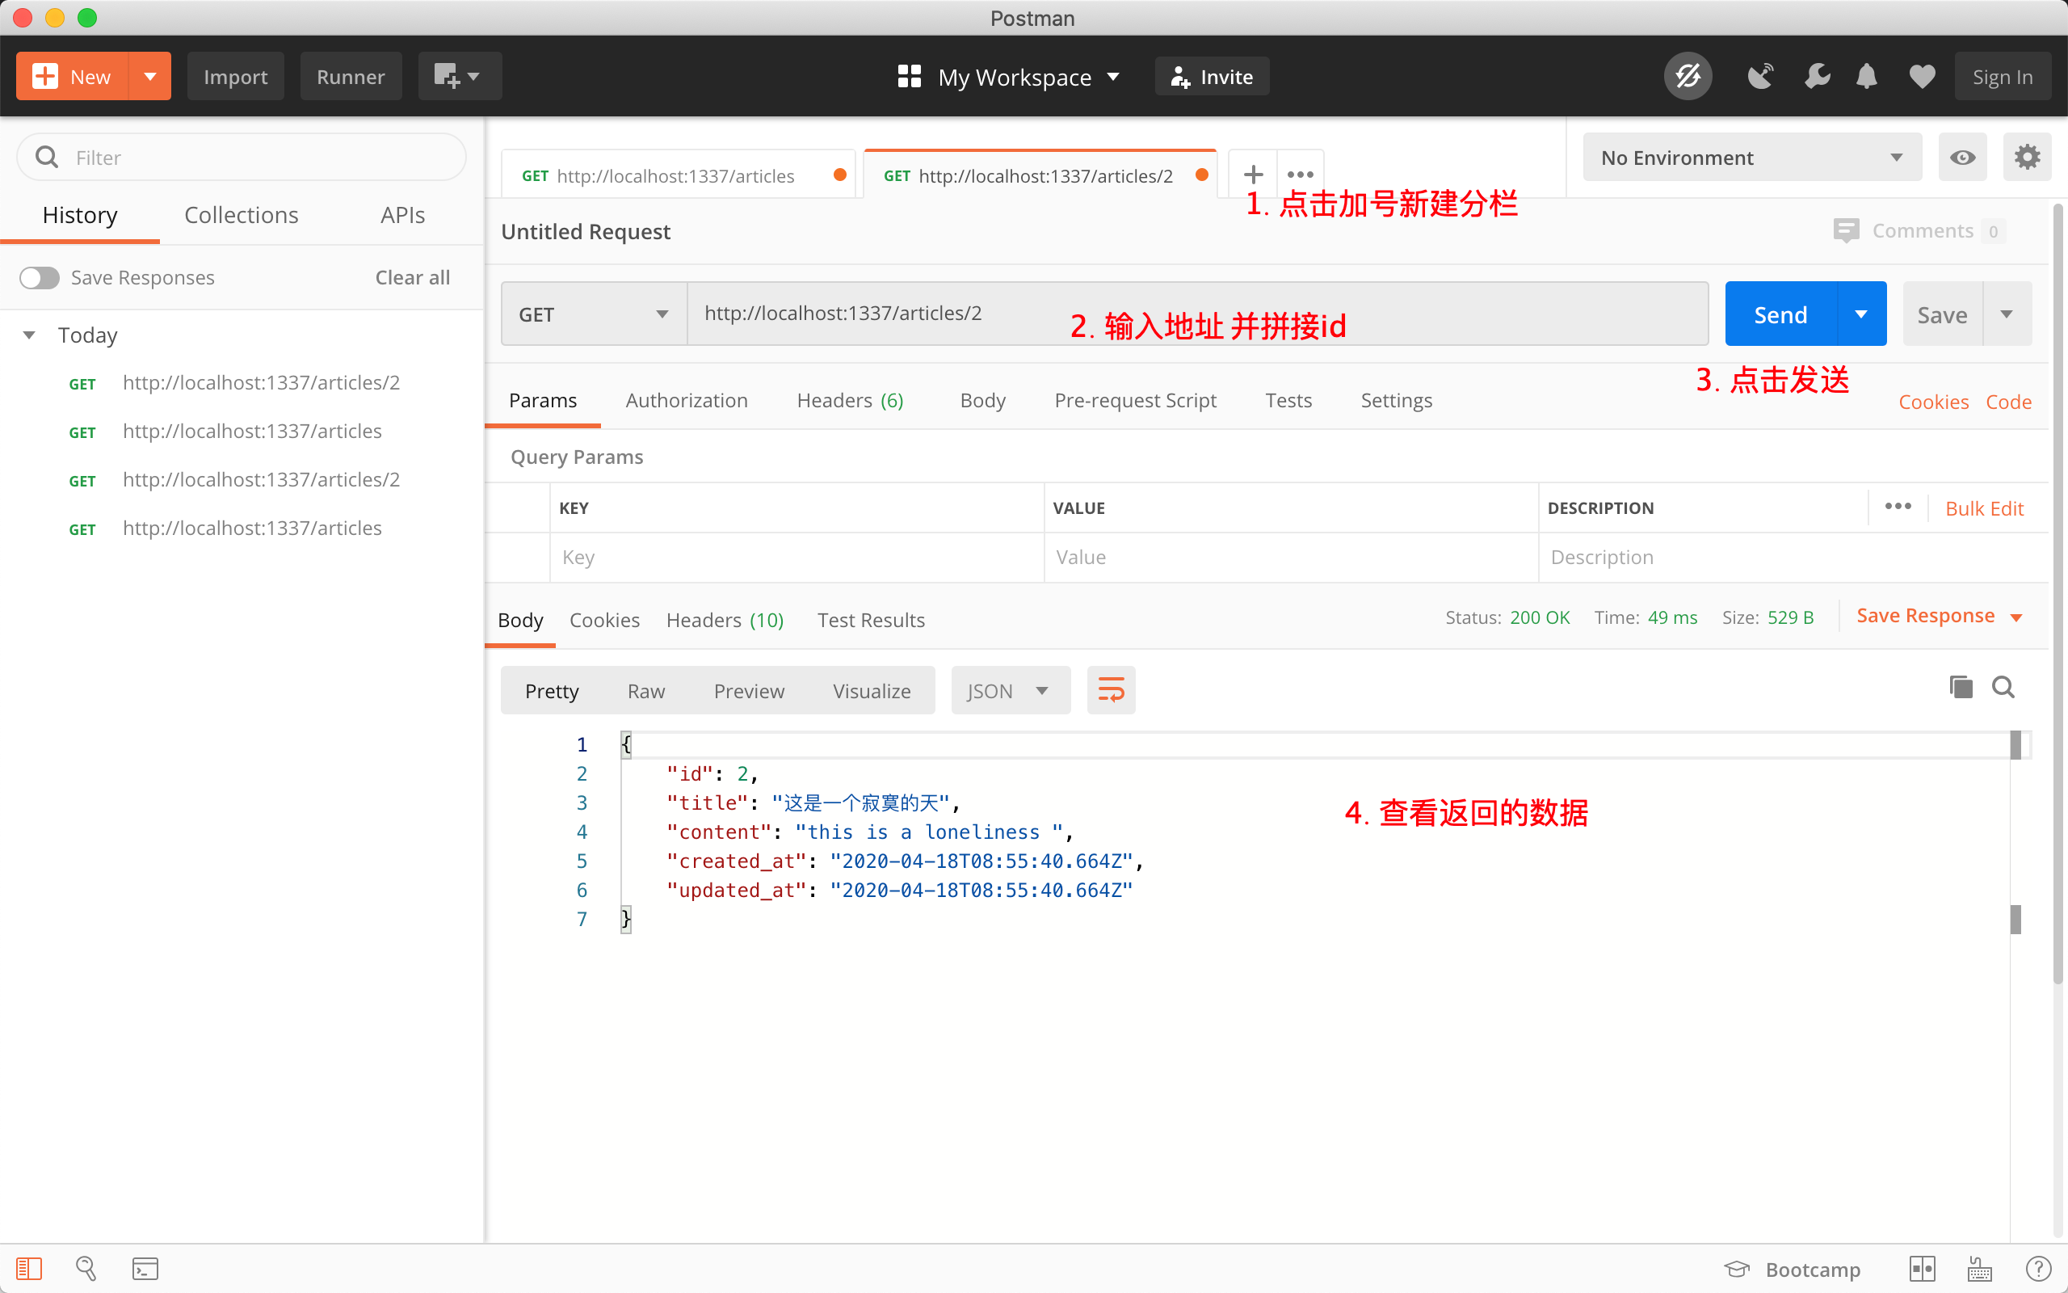This screenshot has width=2068, height=1293.
Task: Open the notifications bell icon
Action: 1866,77
